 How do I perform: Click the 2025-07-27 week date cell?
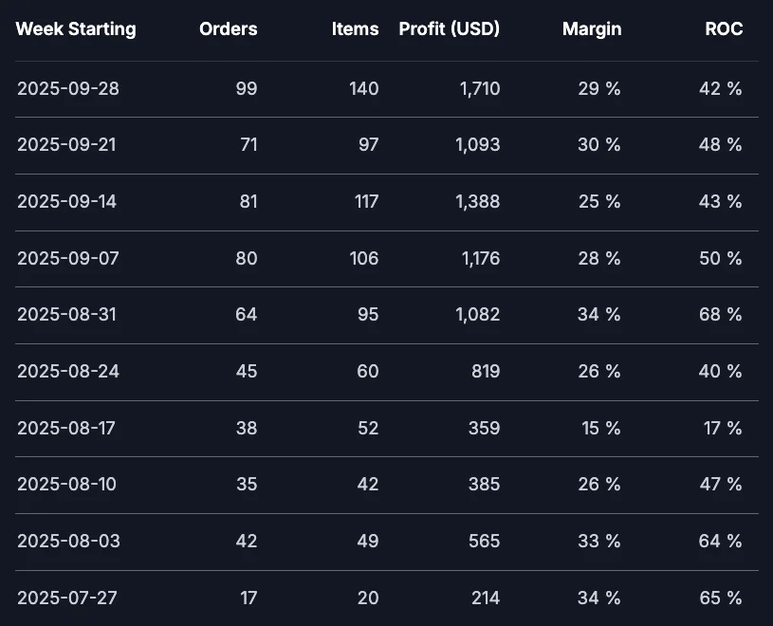point(68,598)
